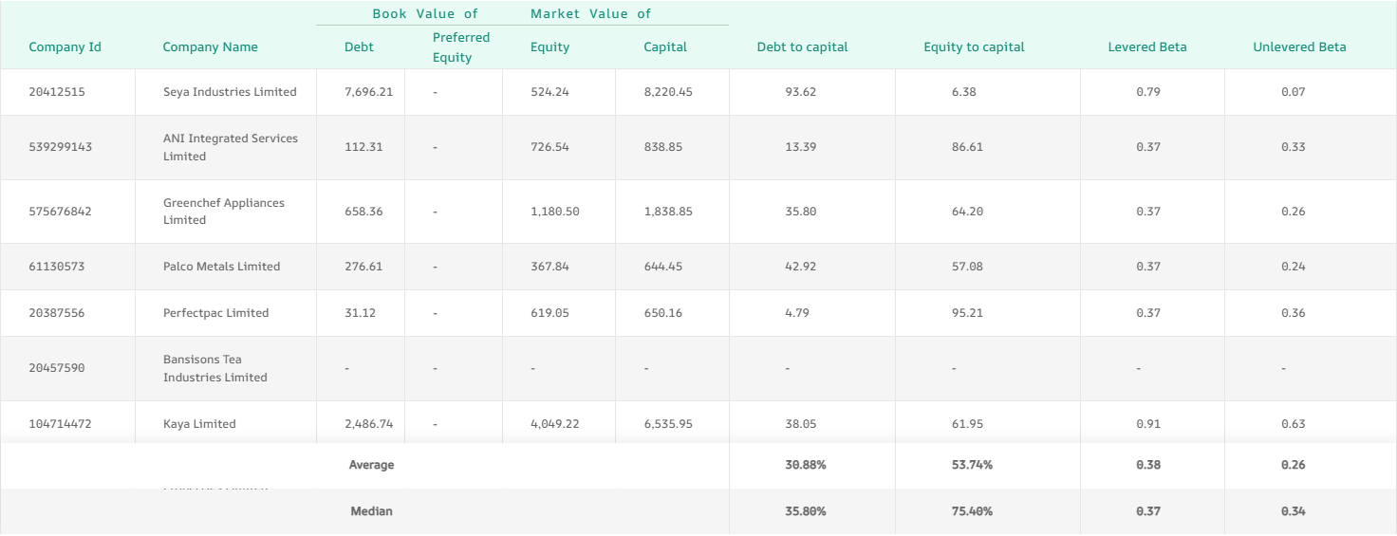The width and height of the screenshot is (1397, 536).
Task: Select company ID 575676842 cell
Action: click(x=60, y=212)
